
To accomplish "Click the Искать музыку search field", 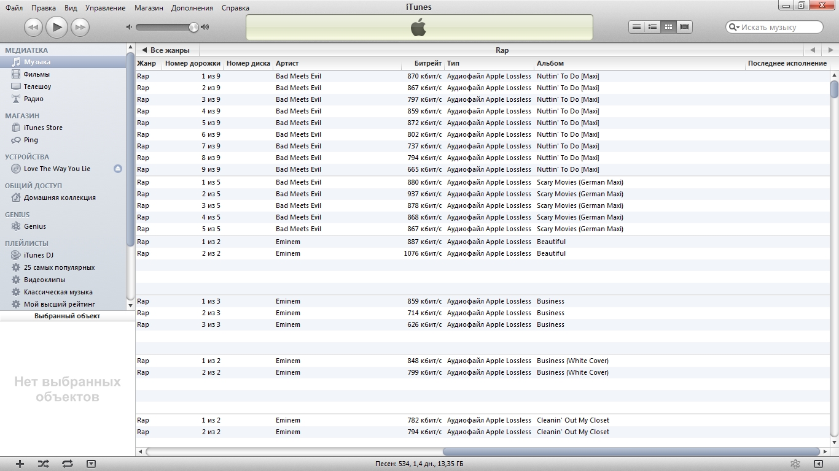I will pos(775,27).
